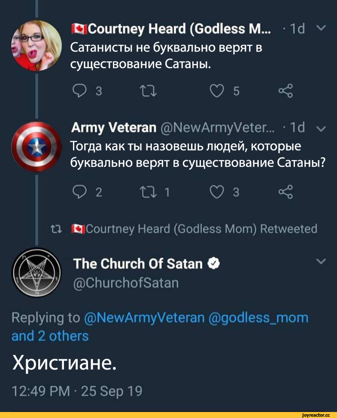337x418 pixels.
Task: Open the 'and 2 others' link
Action: pyautogui.click(x=50, y=336)
